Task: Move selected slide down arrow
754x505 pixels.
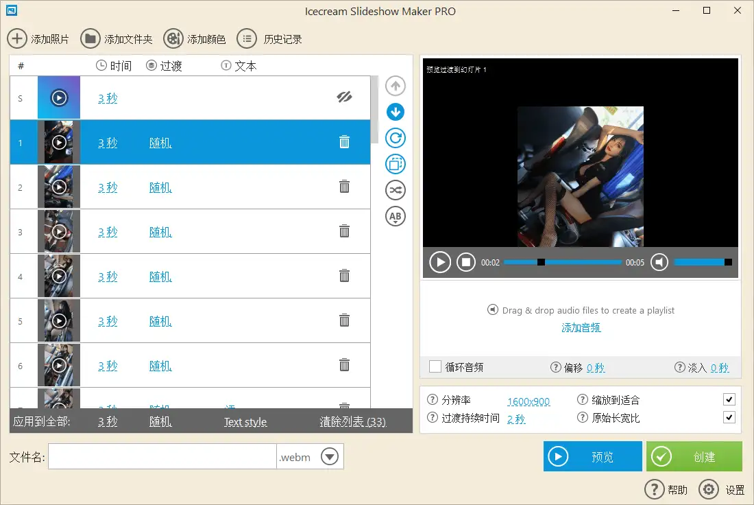Action: (x=396, y=112)
